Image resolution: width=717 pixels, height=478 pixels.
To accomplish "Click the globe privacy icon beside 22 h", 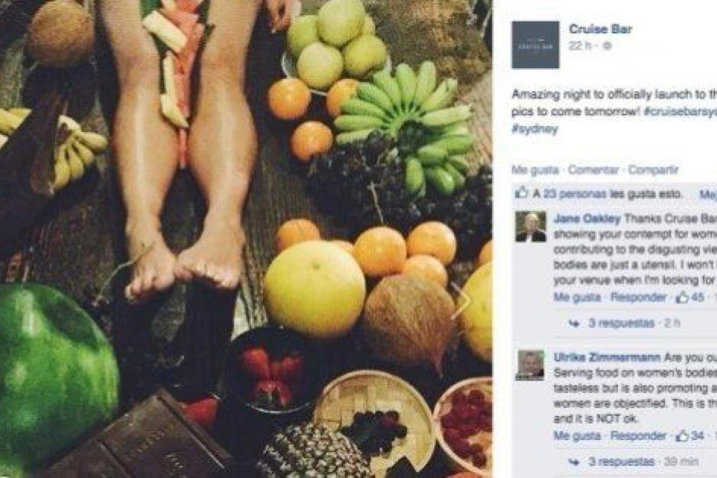I will 607,46.
